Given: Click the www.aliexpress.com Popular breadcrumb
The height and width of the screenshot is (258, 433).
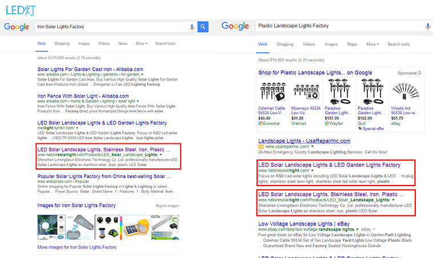Looking at the screenshot, I should point(63,182).
